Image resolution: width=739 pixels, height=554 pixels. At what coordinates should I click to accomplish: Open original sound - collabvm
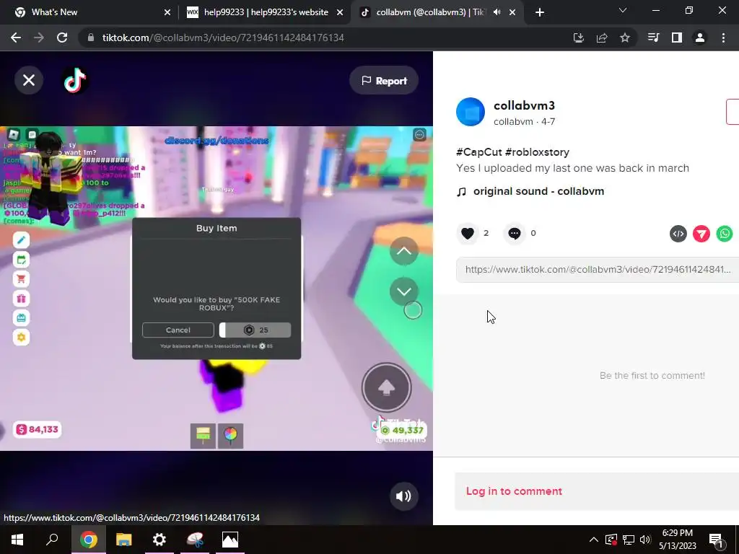pyautogui.click(x=538, y=191)
